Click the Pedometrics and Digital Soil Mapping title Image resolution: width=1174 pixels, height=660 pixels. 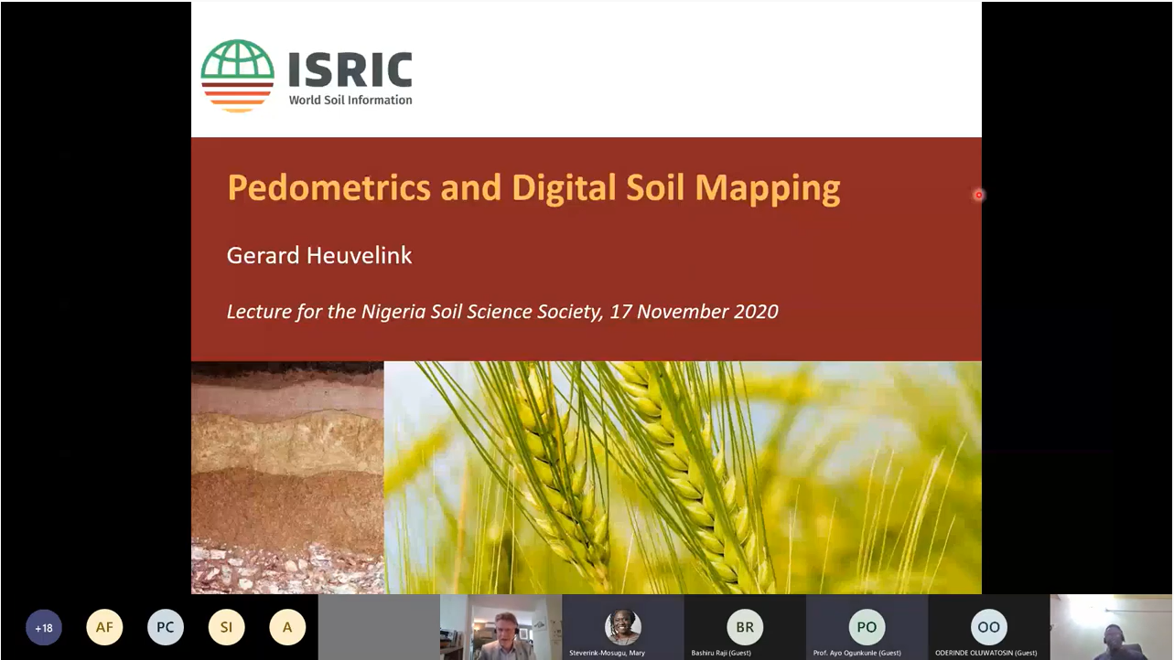pos(533,187)
